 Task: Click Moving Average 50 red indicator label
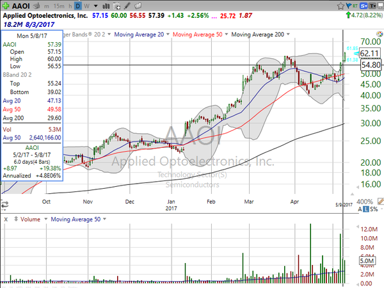(x=197, y=35)
